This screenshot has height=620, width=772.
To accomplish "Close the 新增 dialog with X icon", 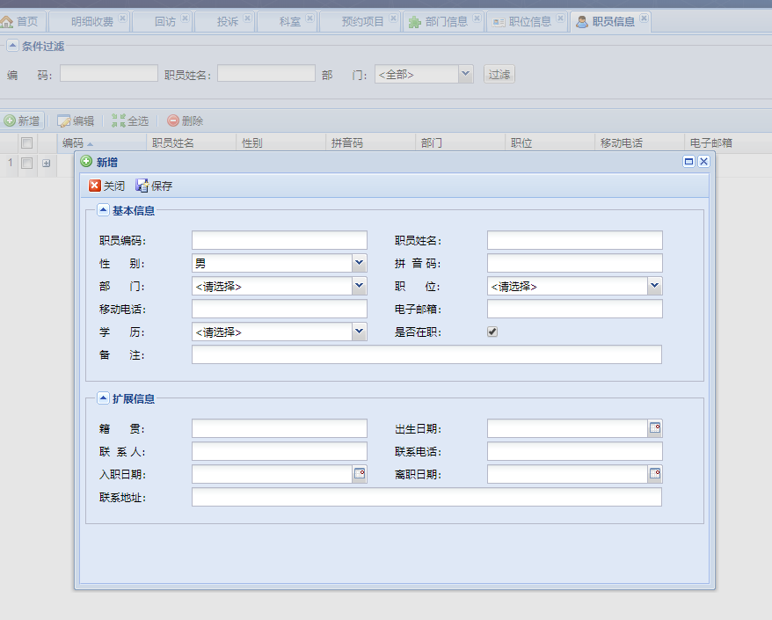I will (703, 162).
